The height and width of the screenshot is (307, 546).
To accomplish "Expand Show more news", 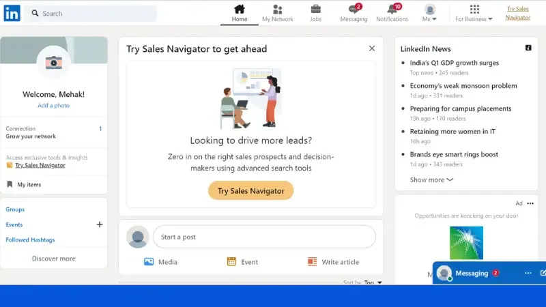I will click(431, 179).
